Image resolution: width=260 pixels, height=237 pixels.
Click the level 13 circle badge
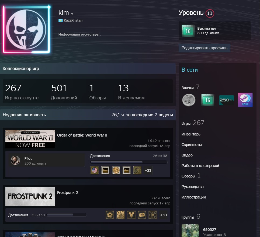click(x=210, y=13)
